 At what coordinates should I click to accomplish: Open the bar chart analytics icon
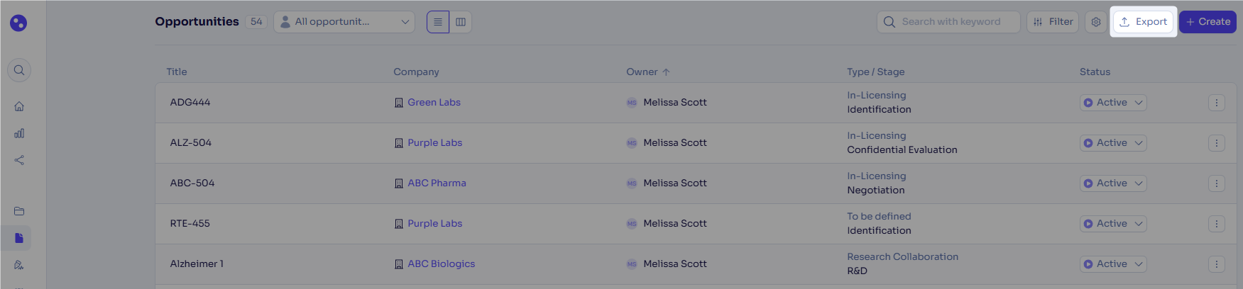click(x=19, y=133)
